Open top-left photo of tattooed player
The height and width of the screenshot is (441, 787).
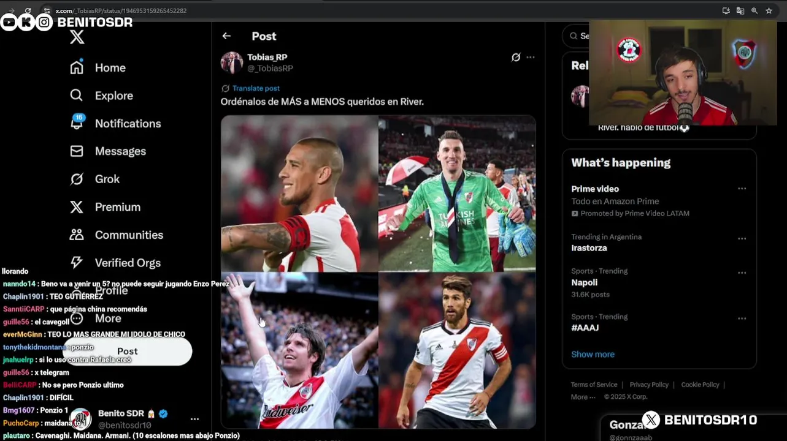[x=299, y=194]
